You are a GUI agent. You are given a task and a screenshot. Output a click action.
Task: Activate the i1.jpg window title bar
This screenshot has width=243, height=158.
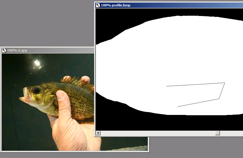coord(48,50)
